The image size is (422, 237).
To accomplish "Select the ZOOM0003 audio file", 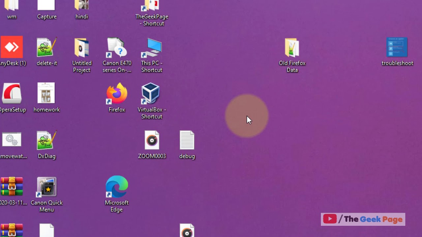I will click(x=152, y=141).
